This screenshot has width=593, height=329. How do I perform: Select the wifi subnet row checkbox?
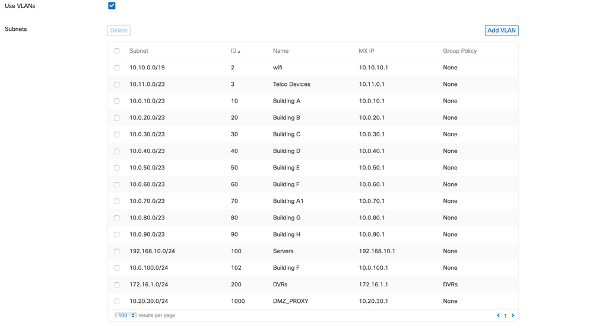pyautogui.click(x=116, y=68)
